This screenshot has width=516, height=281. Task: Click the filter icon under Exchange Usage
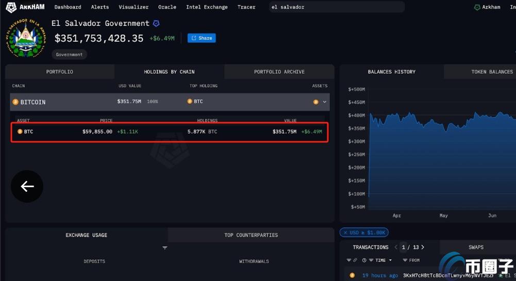pos(165,248)
